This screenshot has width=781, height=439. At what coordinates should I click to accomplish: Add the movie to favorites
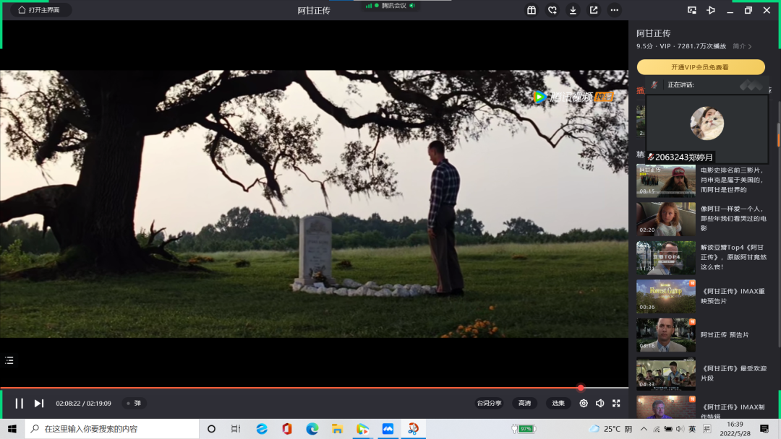pos(552,10)
